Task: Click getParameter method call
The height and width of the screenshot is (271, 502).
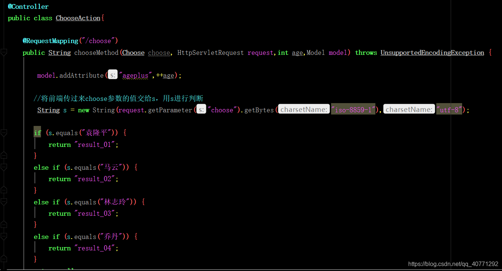Action: [170, 110]
